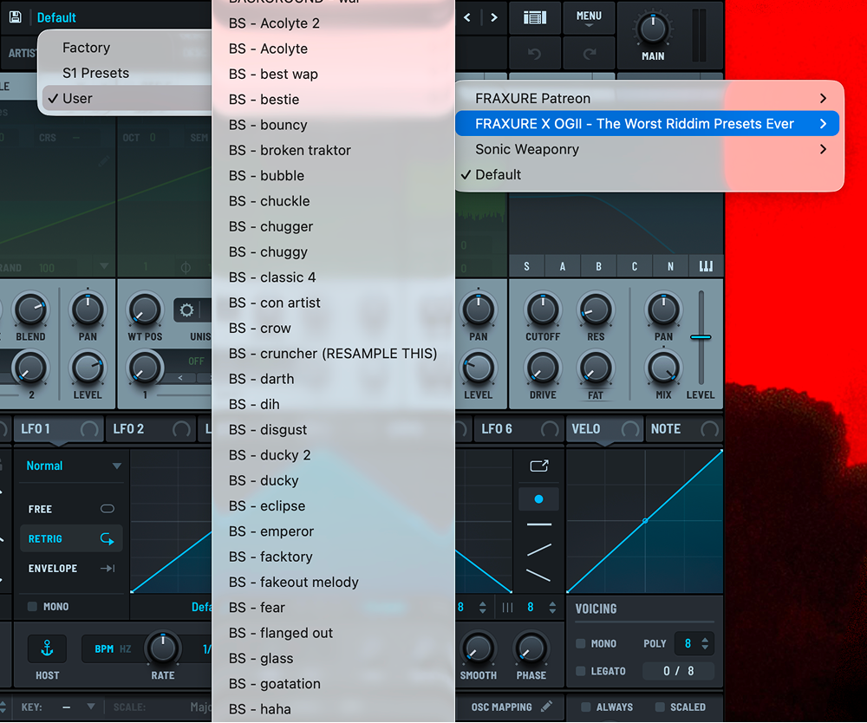Viewport: 867px width, 723px height.
Task: Toggle the LFO MONO checkbox
Action: point(32,606)
